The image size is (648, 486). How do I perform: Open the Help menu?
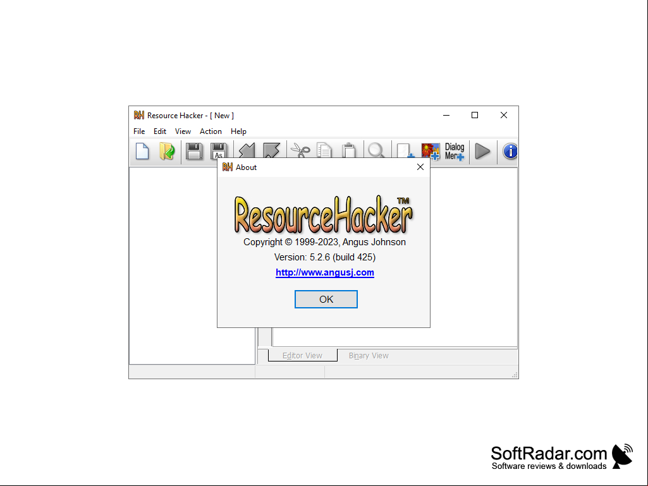click(238, 131)
